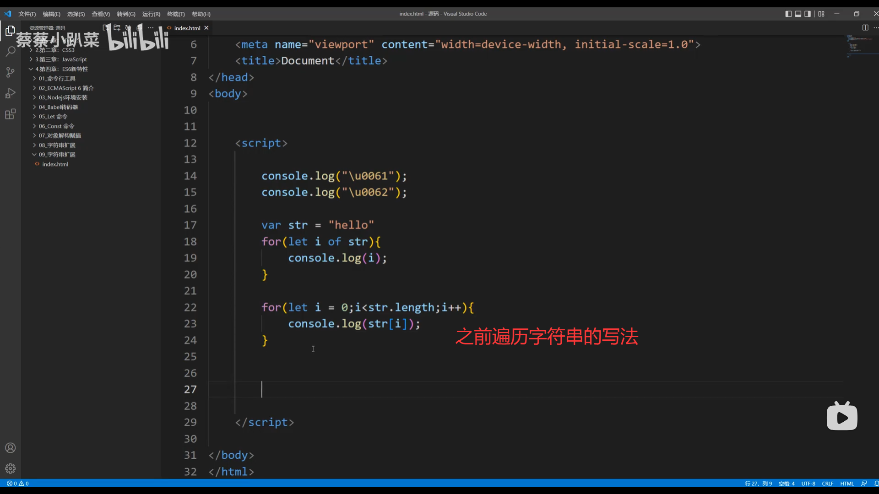This screenshot has height=494, width=879.
Task: Open the Explorer view in activity bar
Action: pyautogui.click(x=10, y=31)
